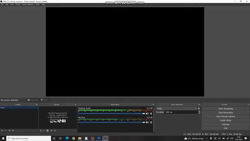Viewport: 250px width, 141px height.
Task: Click Start Streaming button
Action: click(225, 109)
